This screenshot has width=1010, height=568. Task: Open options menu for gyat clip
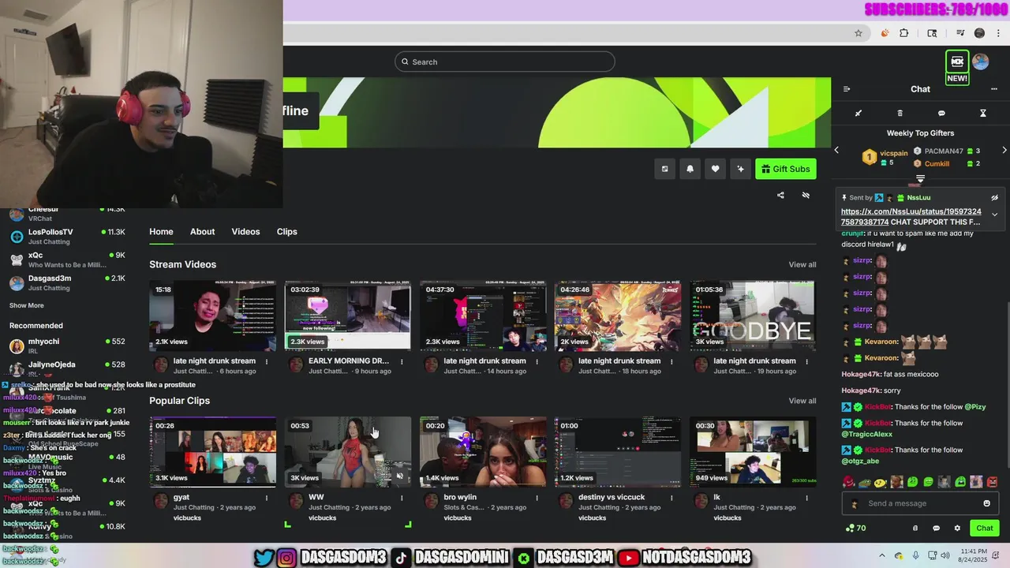(267, 498)
